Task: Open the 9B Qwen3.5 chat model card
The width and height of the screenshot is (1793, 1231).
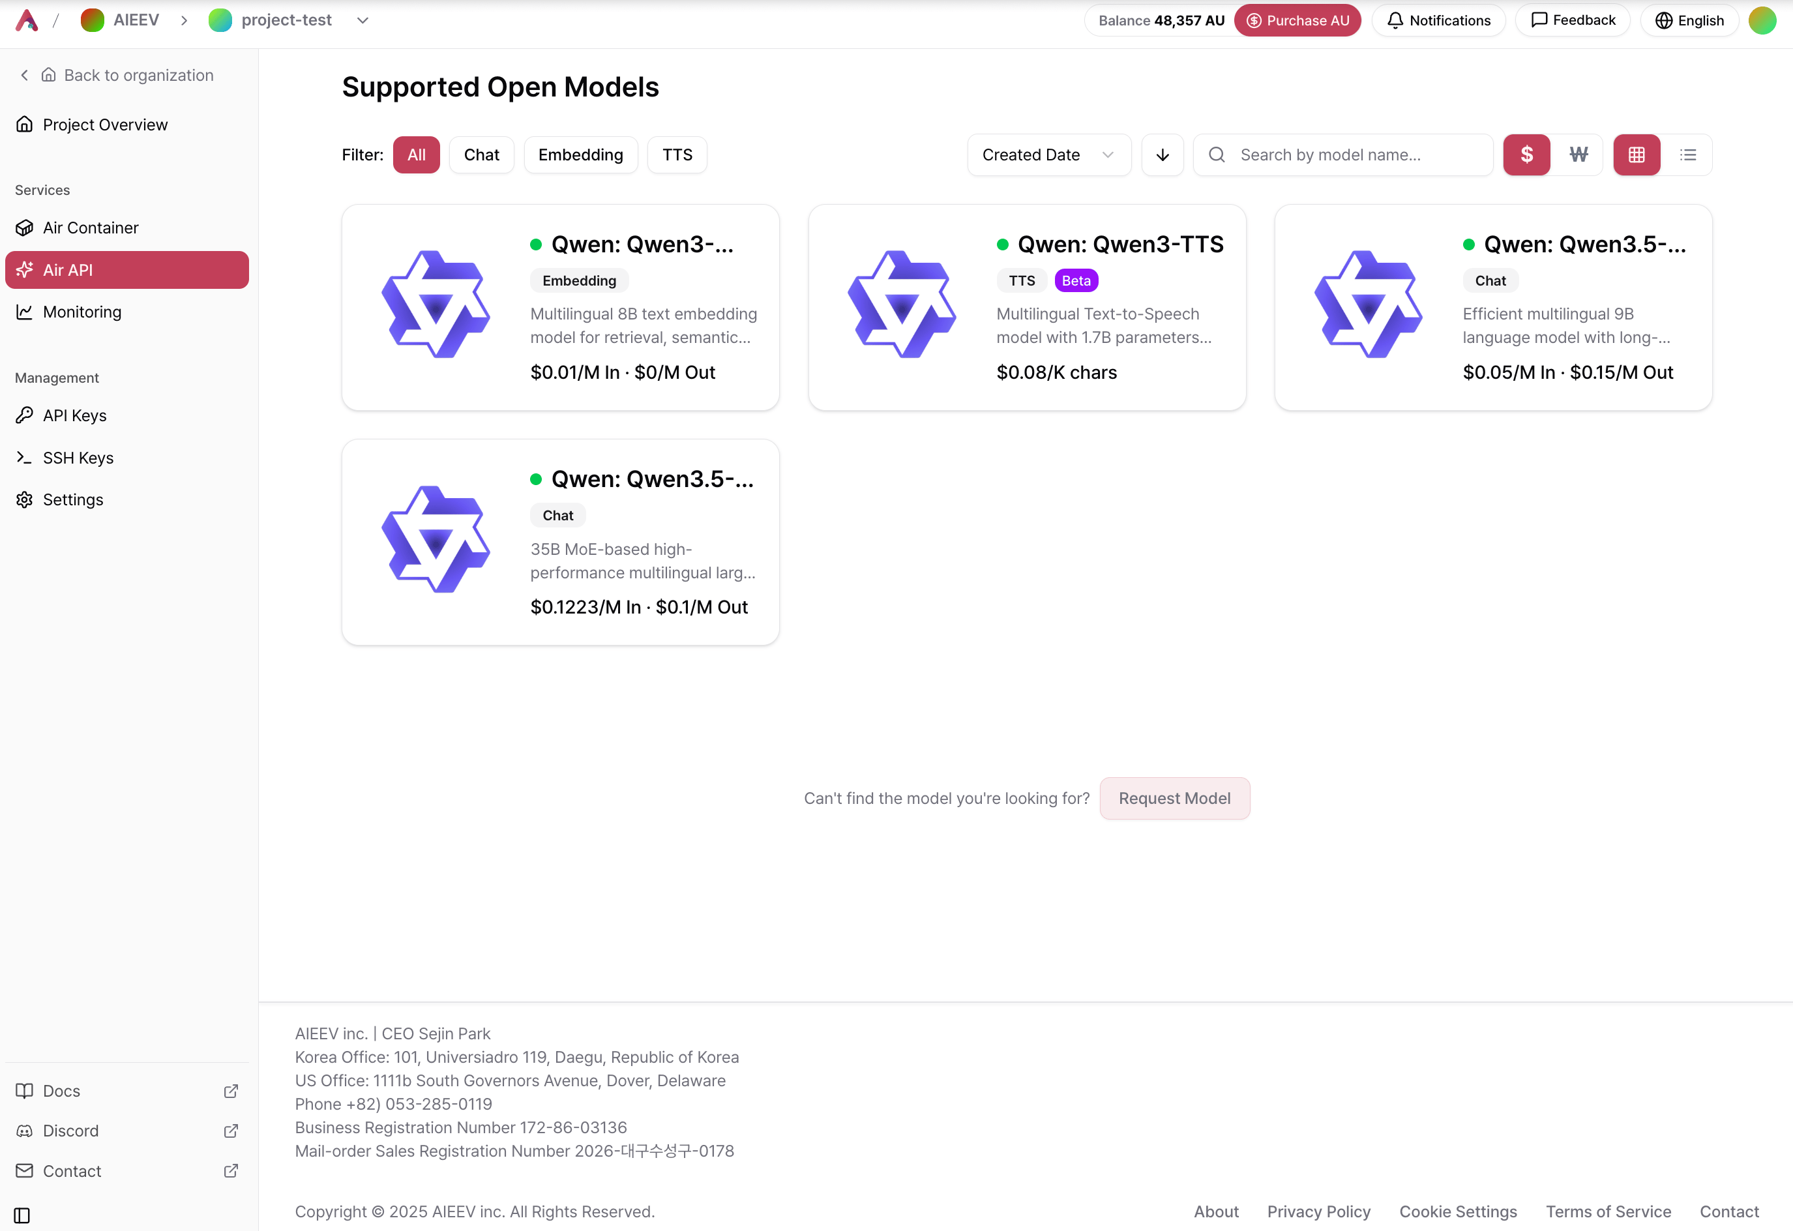Action: click(x=1494, y=308)
